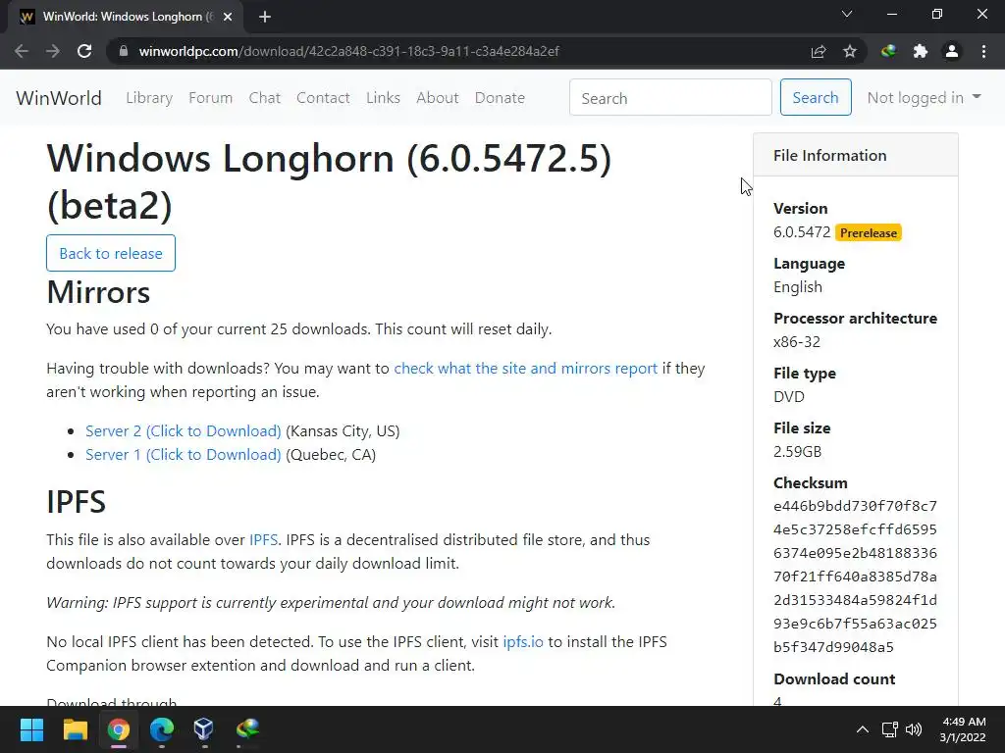Viewport: 1005px width, 753px height.
Task: Open the share page icon in address bar
Action: click(x=819, y=51)
